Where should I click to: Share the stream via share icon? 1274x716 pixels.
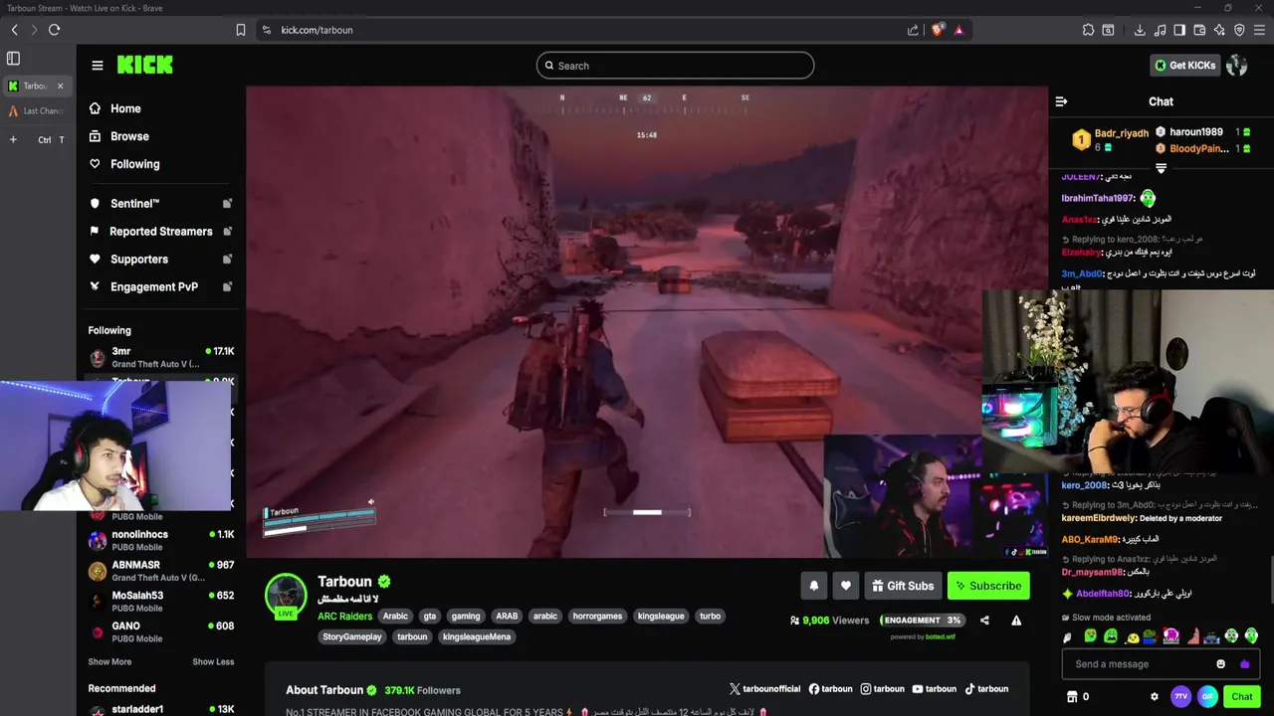coord(984,621)
